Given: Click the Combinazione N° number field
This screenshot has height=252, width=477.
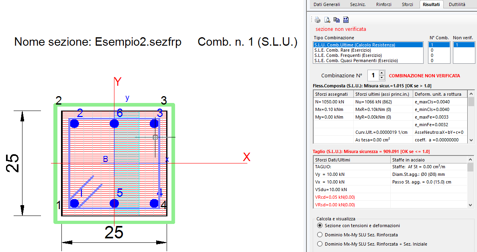Looking at the screenshot, I should tap(373, 75).
